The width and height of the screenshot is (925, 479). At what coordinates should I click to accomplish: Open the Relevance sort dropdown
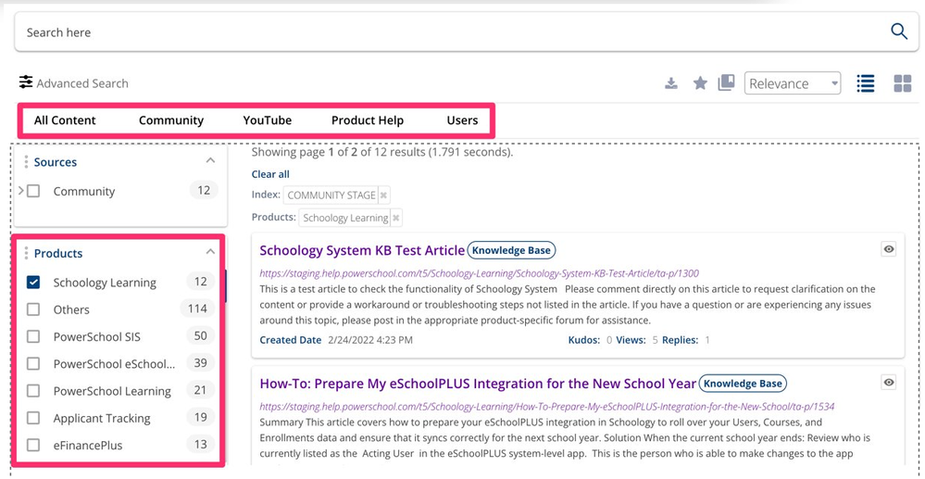pos(793,83)
